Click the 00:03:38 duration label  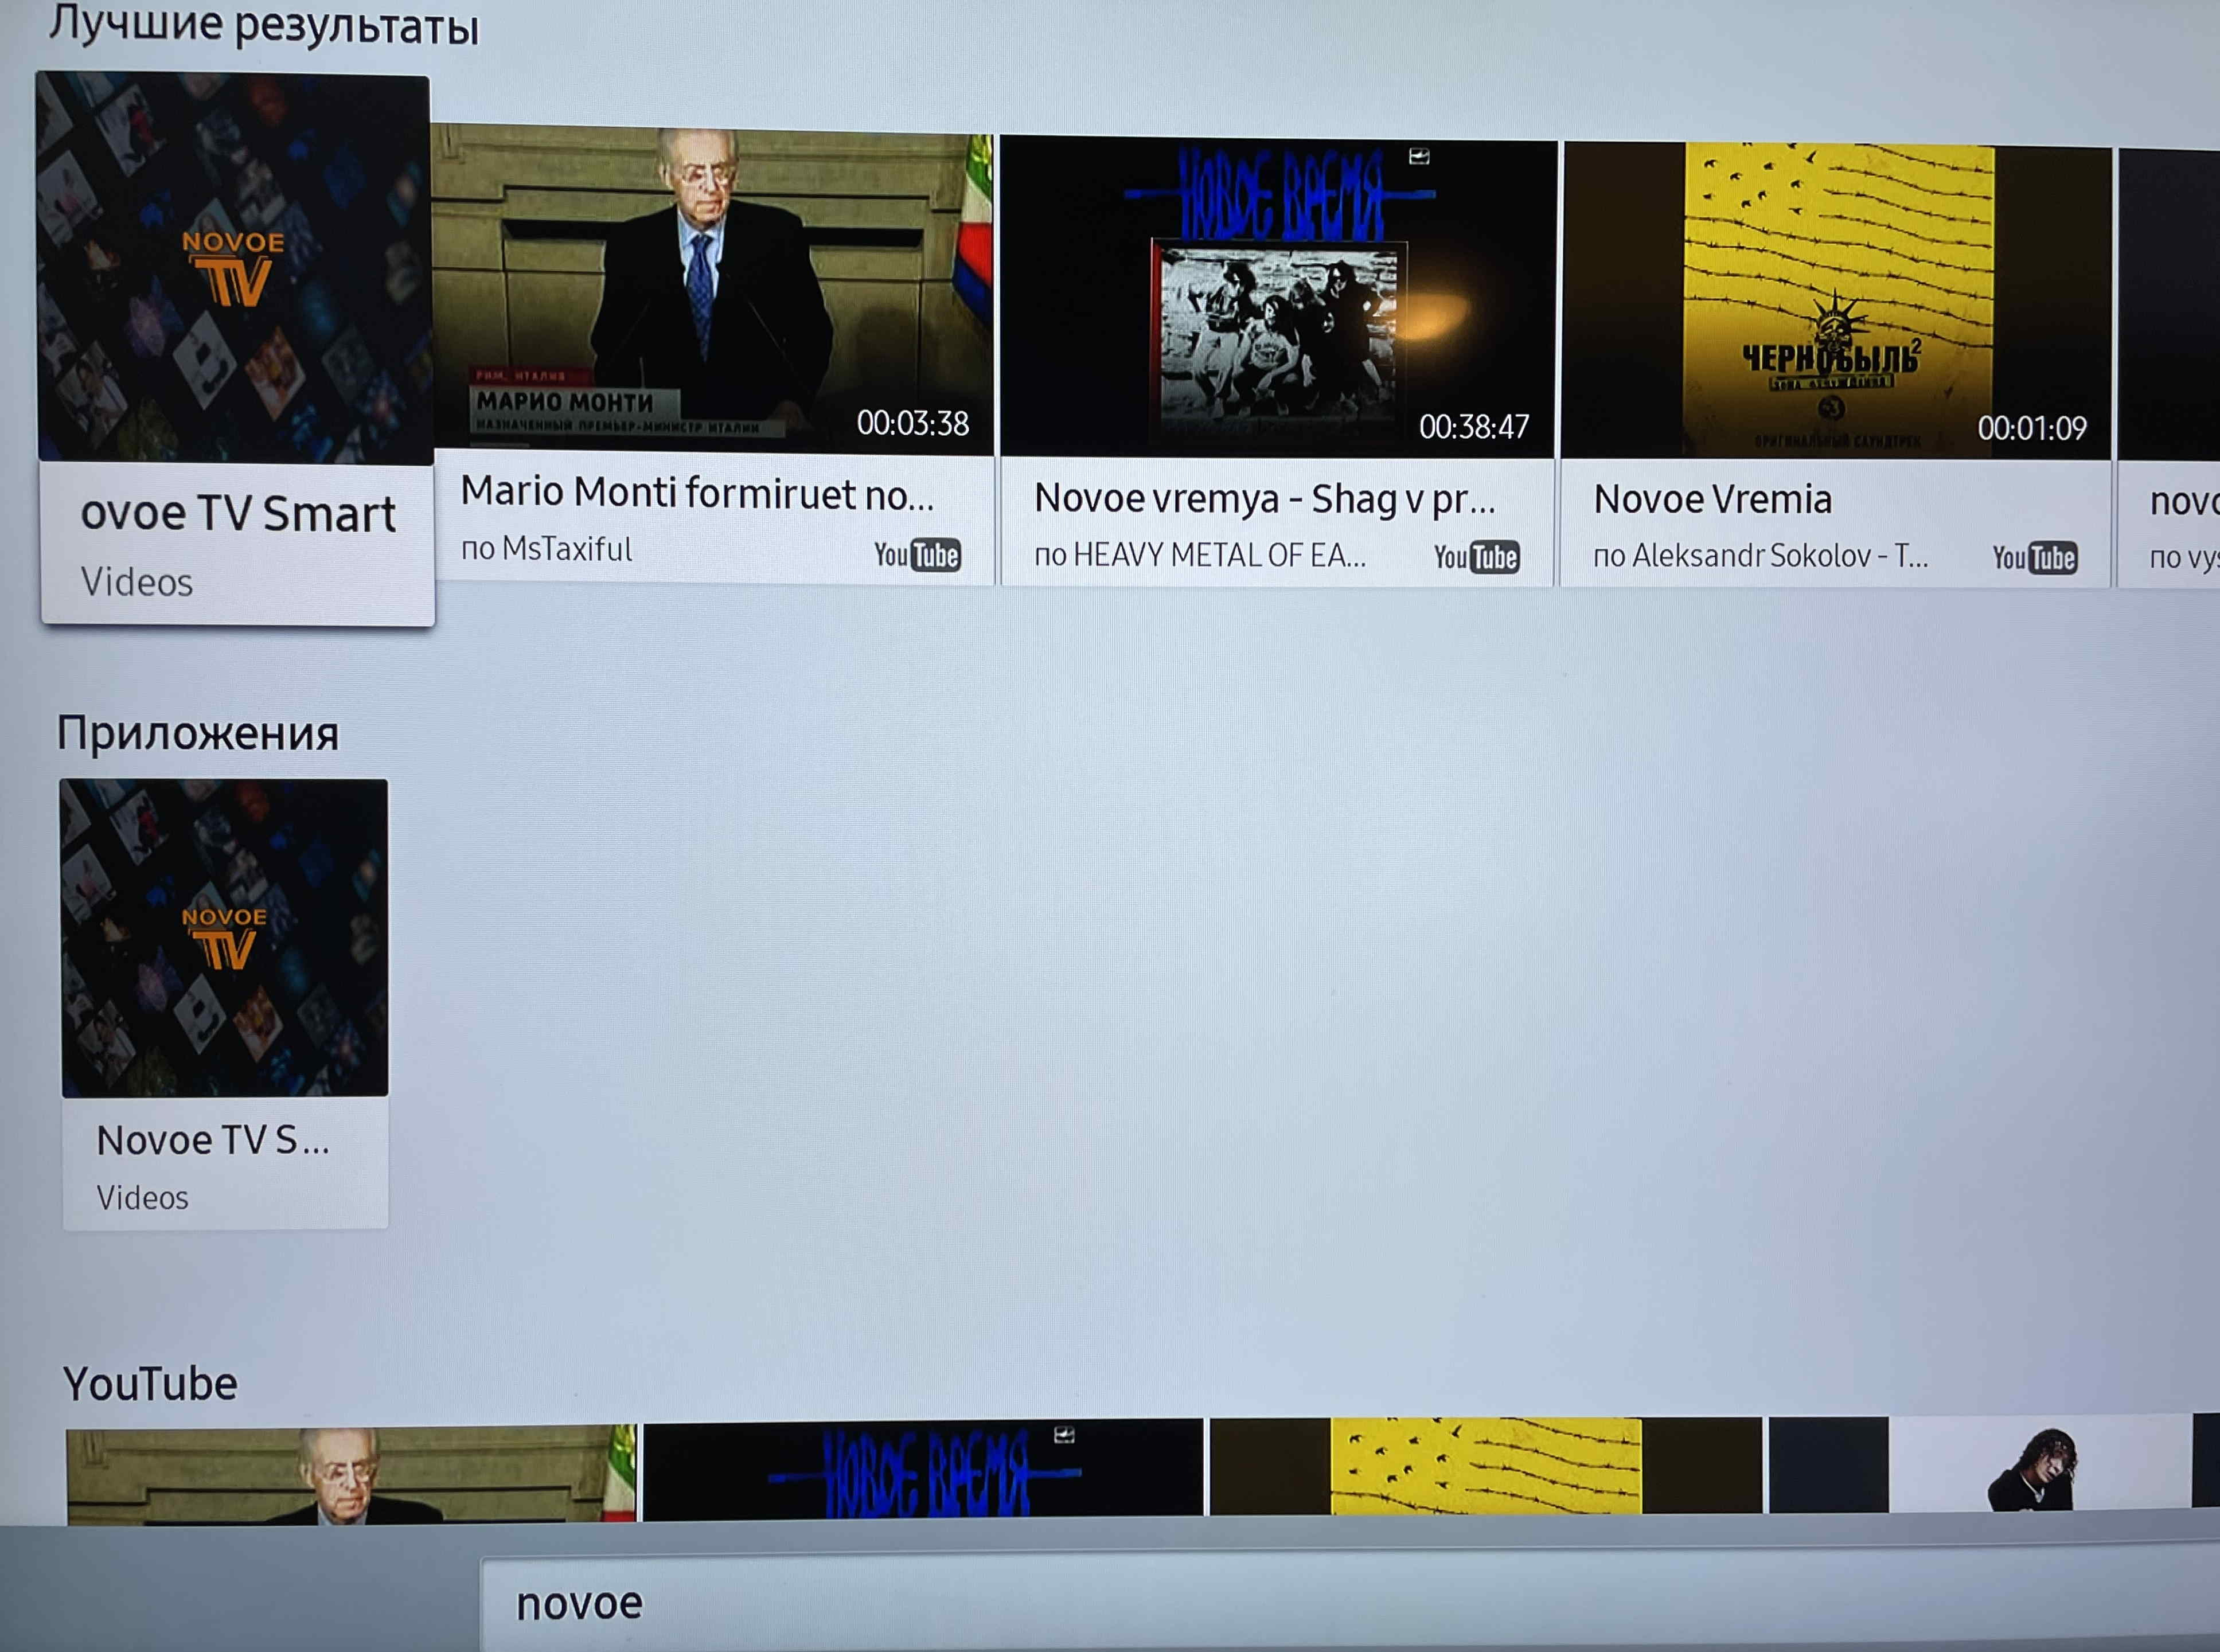[x=913, y=424]
